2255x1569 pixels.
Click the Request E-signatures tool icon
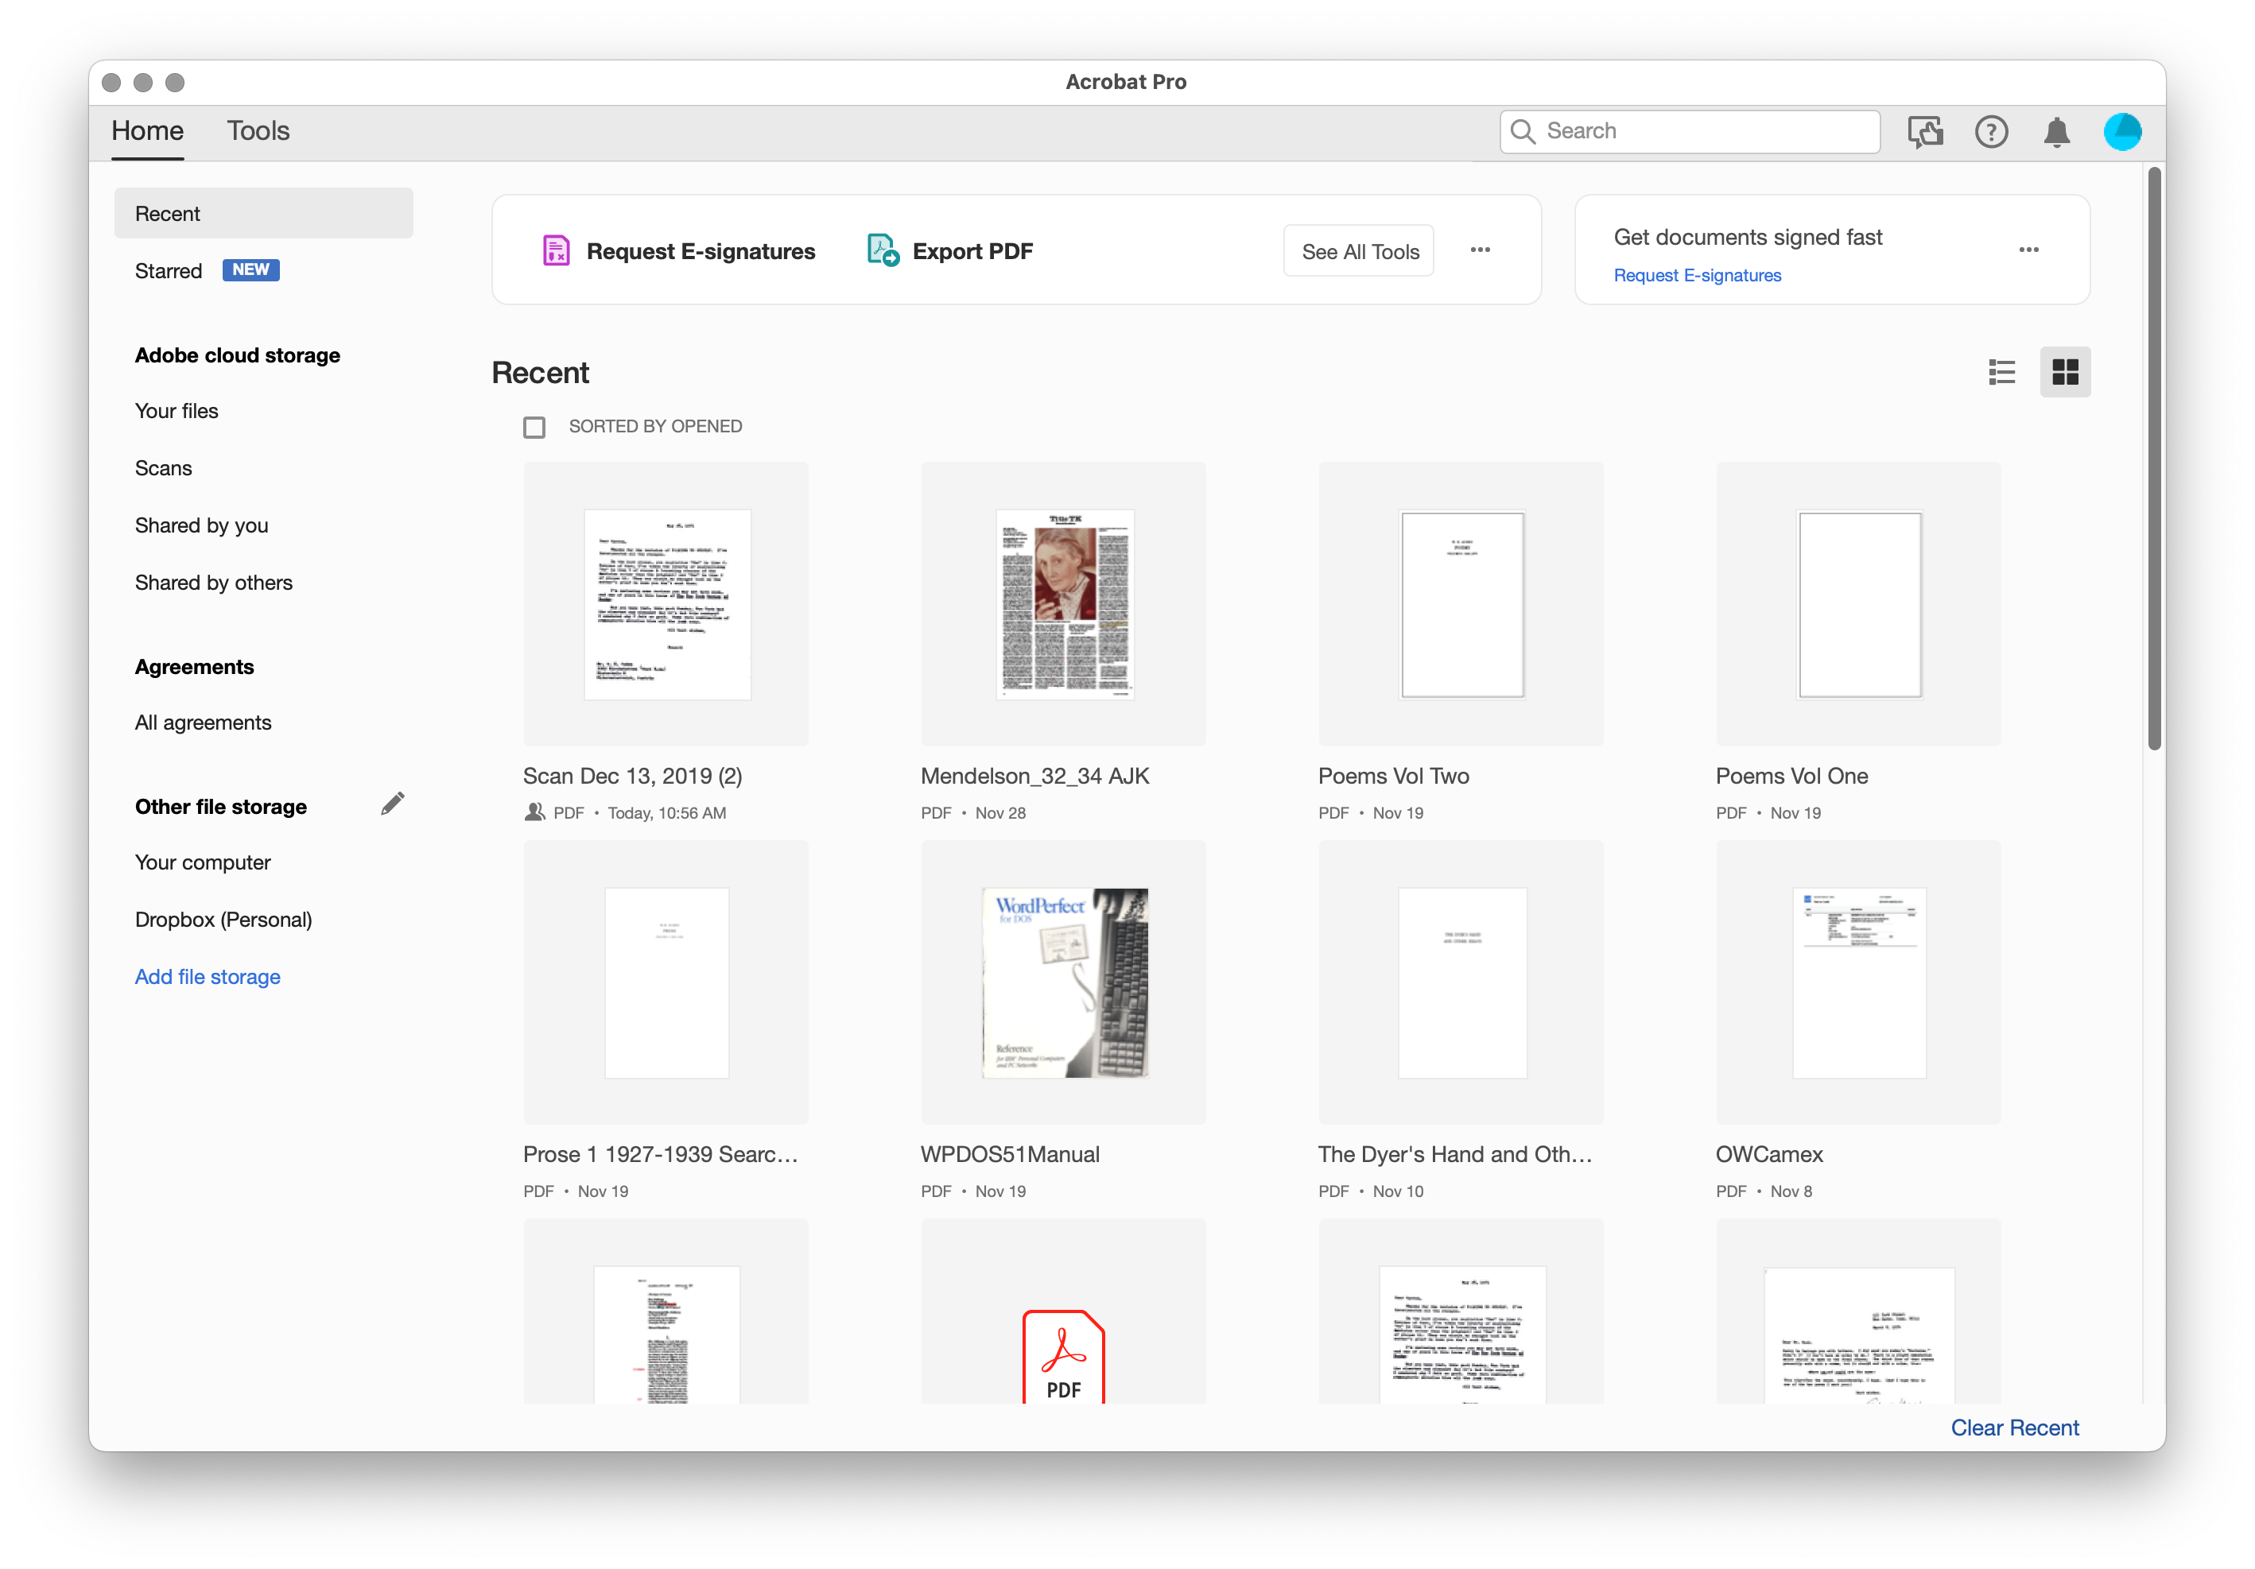point(556,251)
